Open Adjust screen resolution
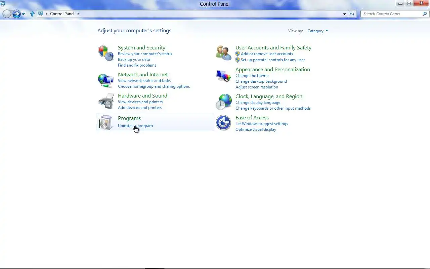Image resolution: width=430 pixels, height=269 pixels. click(x=257, y=87)
